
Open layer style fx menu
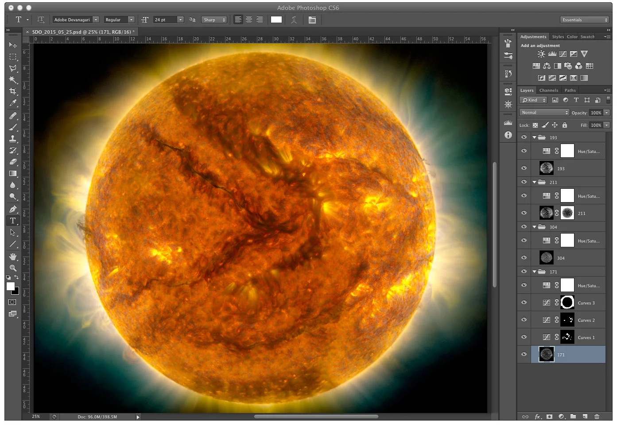(538, 416)
